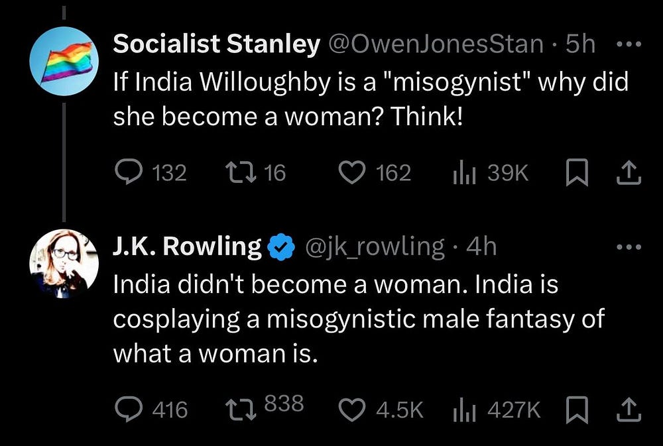Share Socialist Stanley's tweet
This screenshot has width=663, height=446.
coord(627,173)
